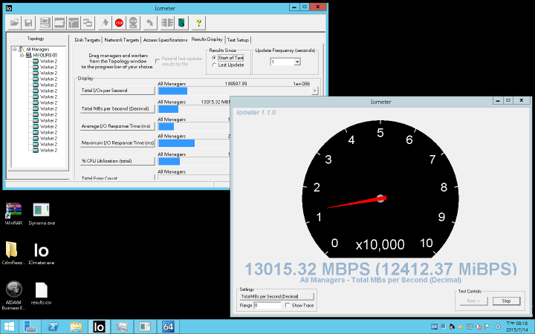Viewport: 535px width, 334px height.
Task: Select results.csv file on desktop
Action: (42, 293)
